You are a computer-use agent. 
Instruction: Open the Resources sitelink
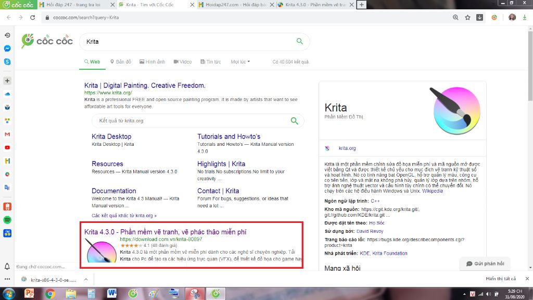coord(107,164)
